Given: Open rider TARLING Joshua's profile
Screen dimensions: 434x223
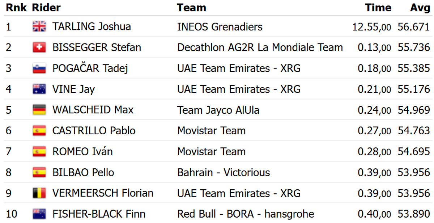Looking at the screenshot, I should (x=92, y=26).
